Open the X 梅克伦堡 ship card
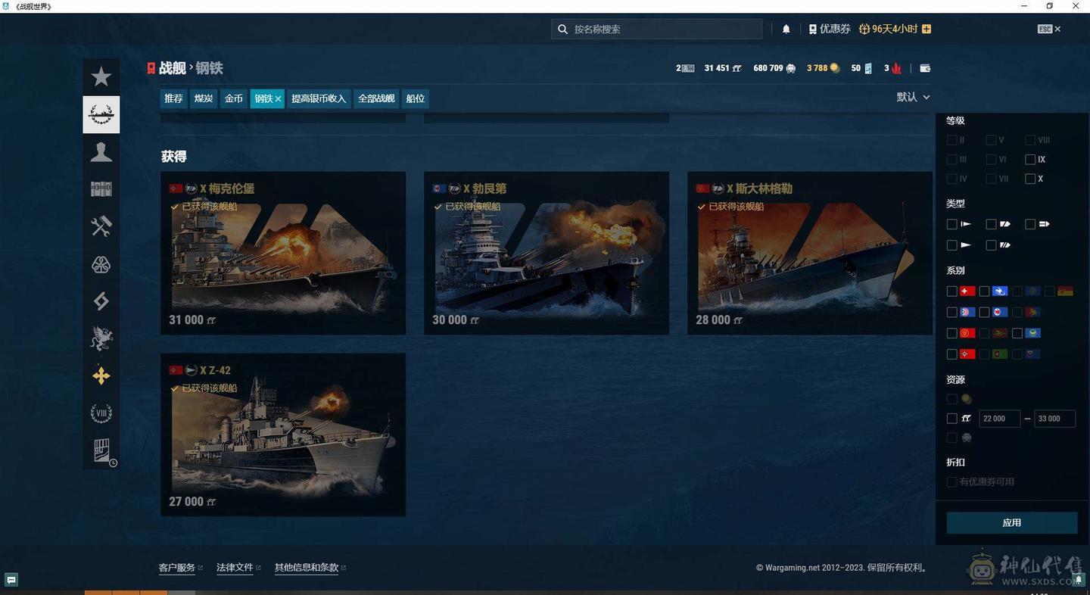 point(283,253)
